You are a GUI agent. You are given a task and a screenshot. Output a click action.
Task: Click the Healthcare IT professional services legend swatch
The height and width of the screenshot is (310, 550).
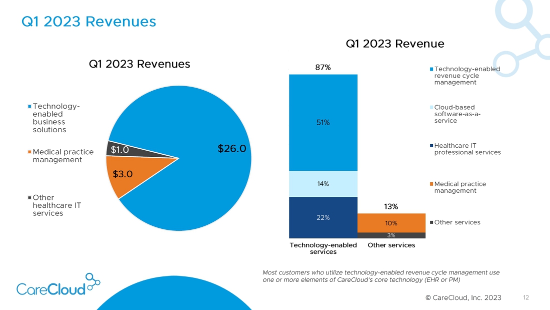coord(431,146)
